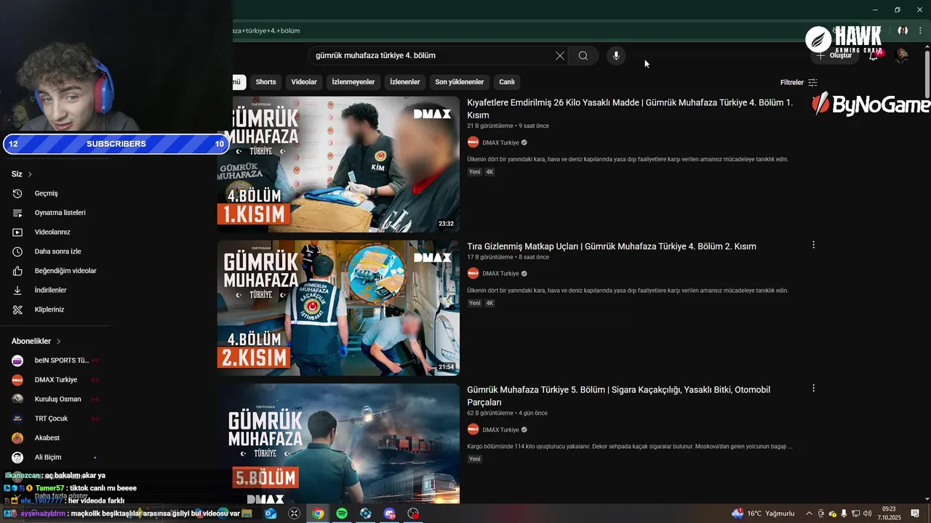Select the İzlenmeyenler filter chip
The width and height of the screenshot is (931, 523).
353,82
